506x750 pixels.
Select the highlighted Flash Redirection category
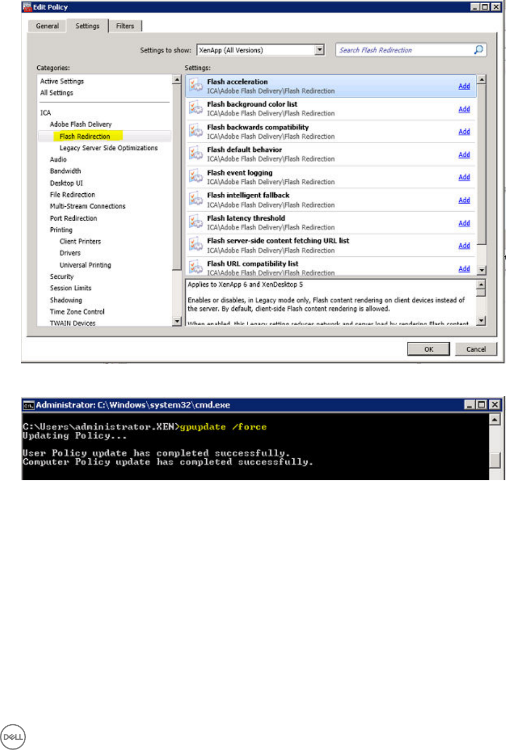pos(85,136)
